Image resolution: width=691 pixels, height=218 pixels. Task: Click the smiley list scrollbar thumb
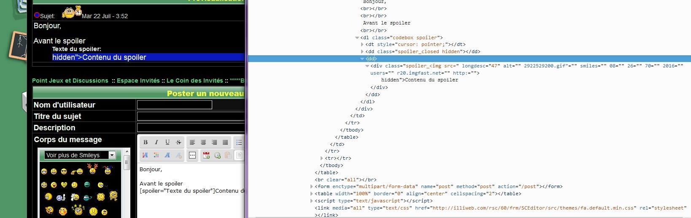127,162
